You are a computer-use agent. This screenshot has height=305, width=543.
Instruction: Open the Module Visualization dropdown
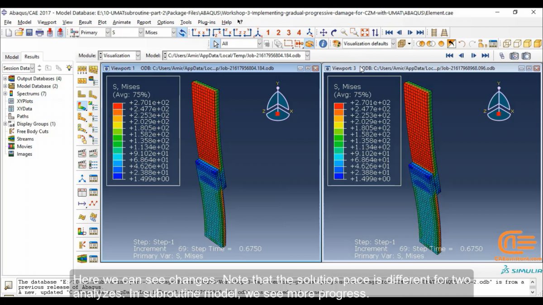click(137, 56)
